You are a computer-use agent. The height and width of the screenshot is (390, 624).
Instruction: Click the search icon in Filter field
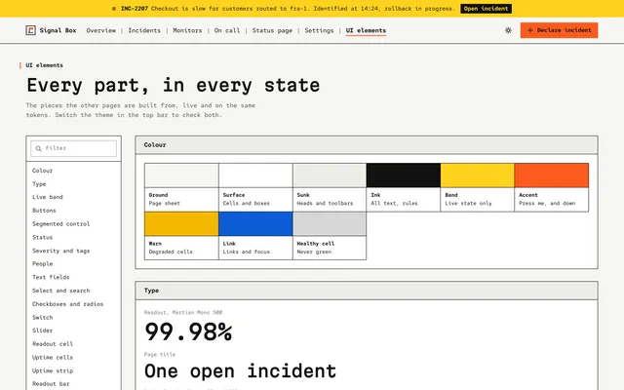pos(39,148)
